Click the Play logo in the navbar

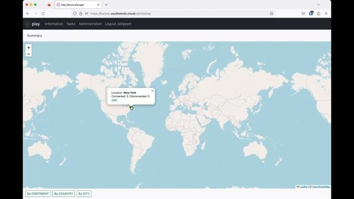(33, 24)
